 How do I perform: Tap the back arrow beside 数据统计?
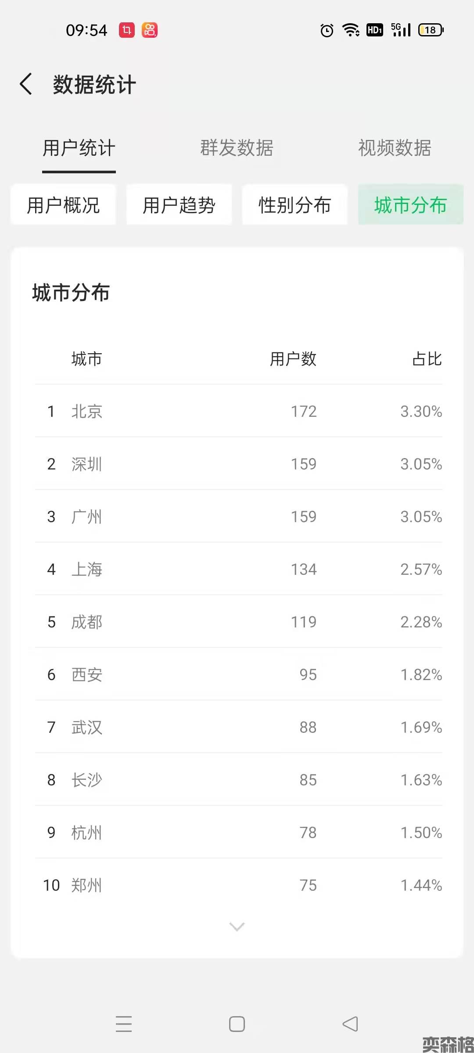[26, 84]
